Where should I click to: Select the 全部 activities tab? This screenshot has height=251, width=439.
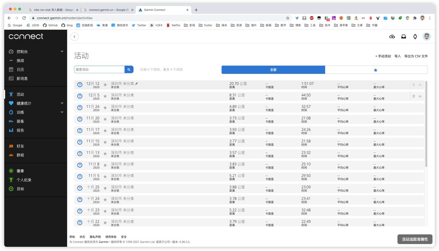pos(273,70)
